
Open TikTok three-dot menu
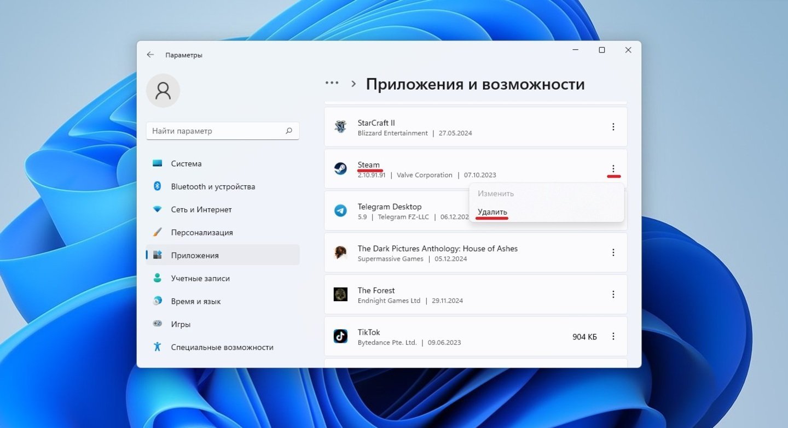tap(613, 336)
